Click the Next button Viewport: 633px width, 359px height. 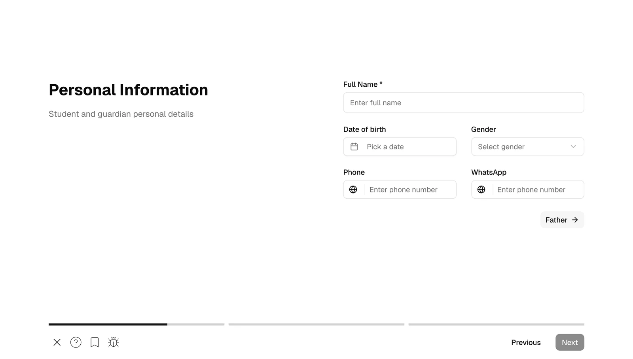click(570, 342)
